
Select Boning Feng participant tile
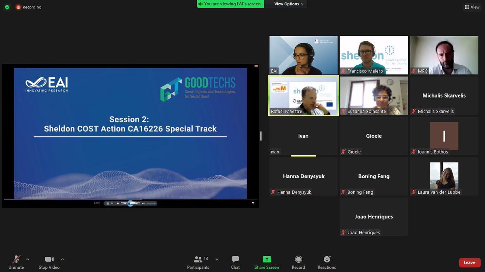tap(374, 176)
